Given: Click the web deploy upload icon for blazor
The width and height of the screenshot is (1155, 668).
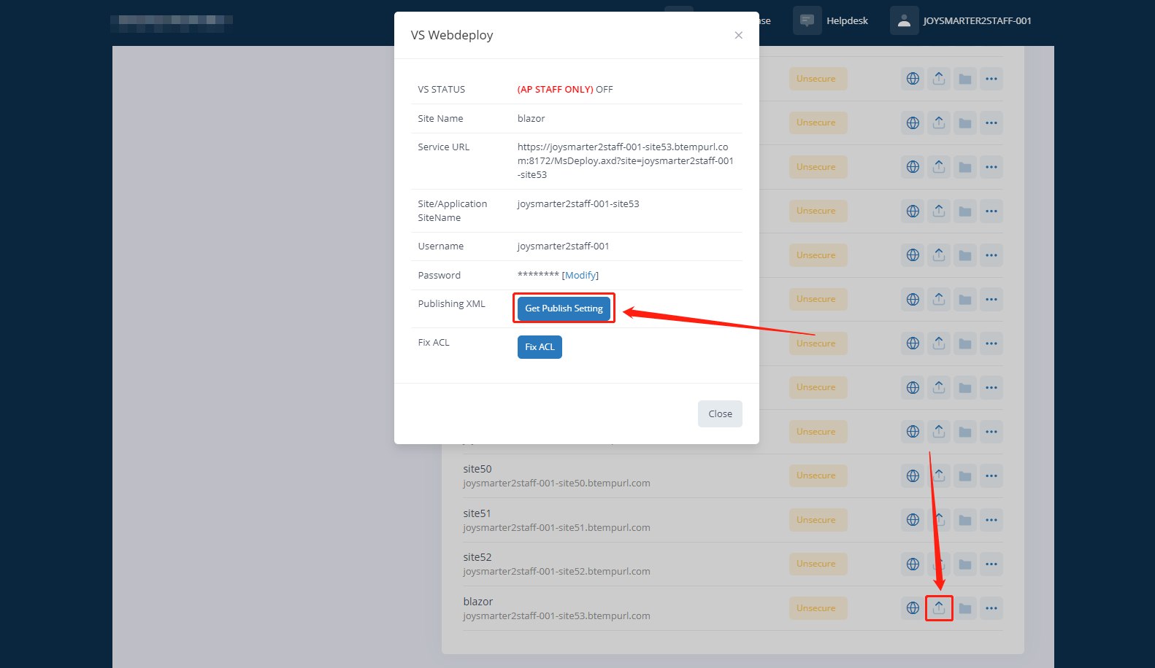Looking at the screenshot, I should click(x=939, y=608).
